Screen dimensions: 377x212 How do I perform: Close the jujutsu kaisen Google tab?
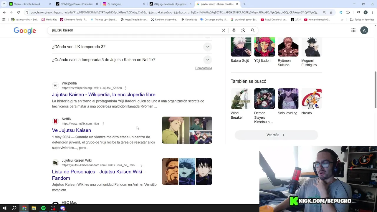237,4
